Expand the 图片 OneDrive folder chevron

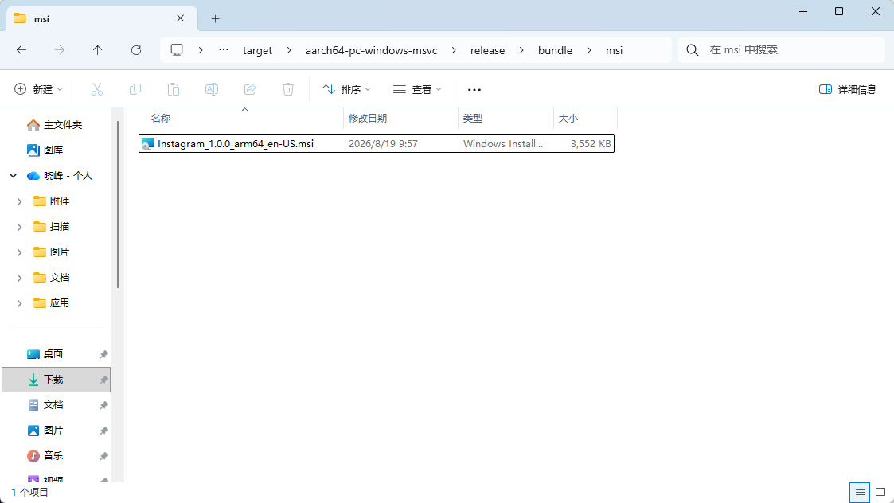pos(19,252)
